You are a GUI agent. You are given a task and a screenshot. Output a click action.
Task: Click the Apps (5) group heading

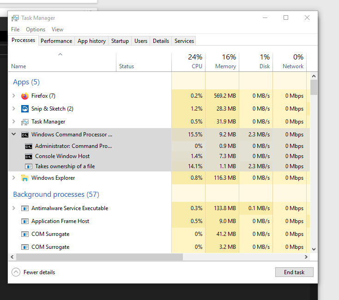pos(26,82)
